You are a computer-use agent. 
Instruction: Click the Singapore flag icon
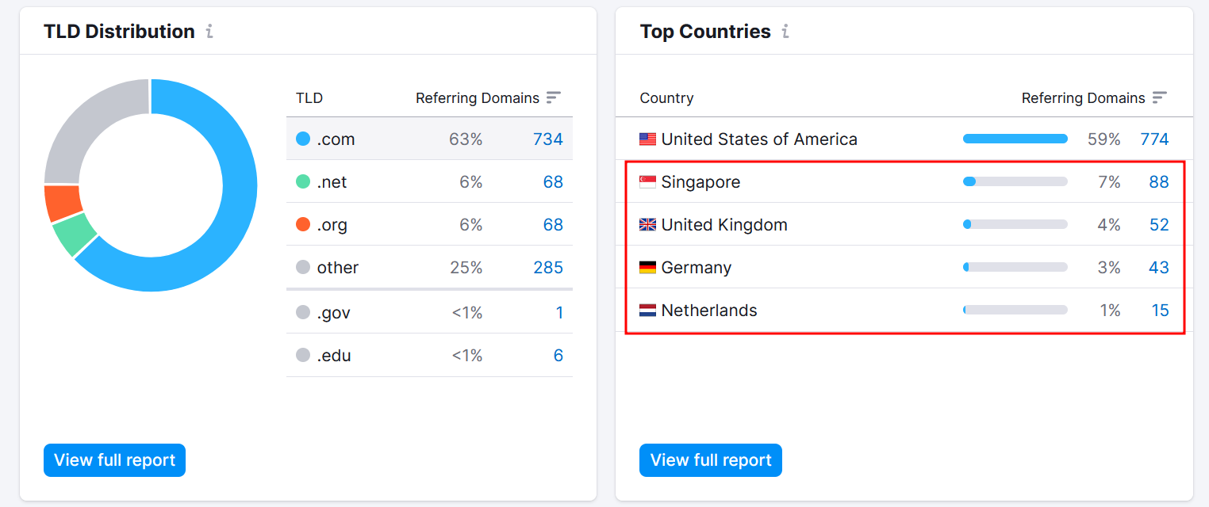coord(647,182)
